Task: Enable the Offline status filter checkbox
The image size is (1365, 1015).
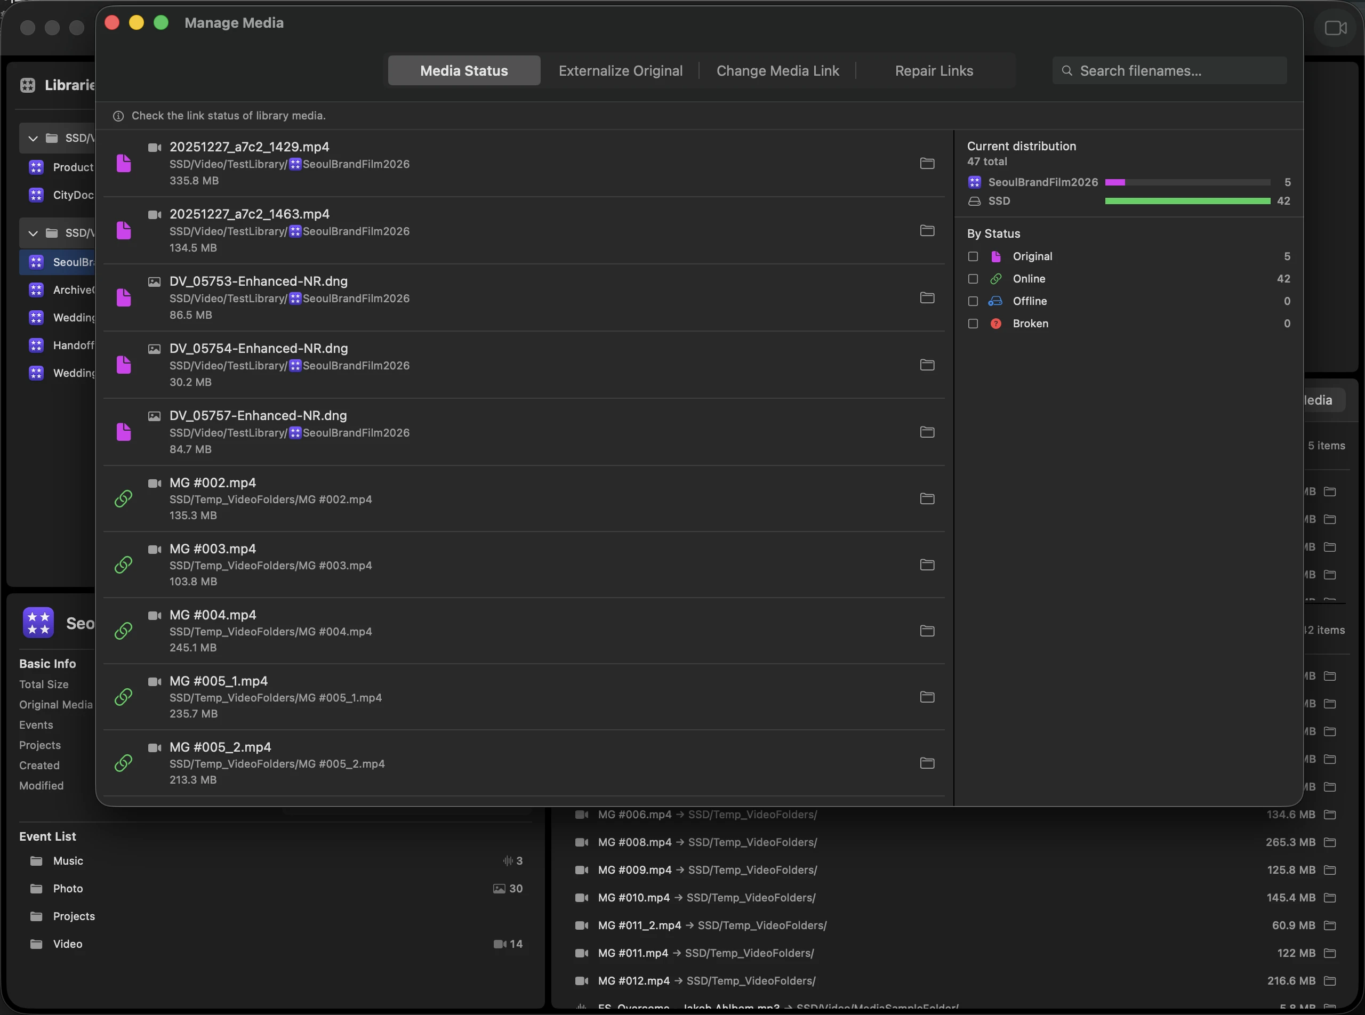Action: 973,302
